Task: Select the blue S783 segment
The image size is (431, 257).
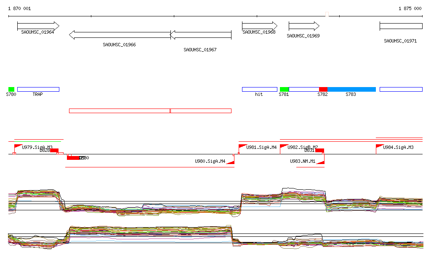Action: point(351,89)
